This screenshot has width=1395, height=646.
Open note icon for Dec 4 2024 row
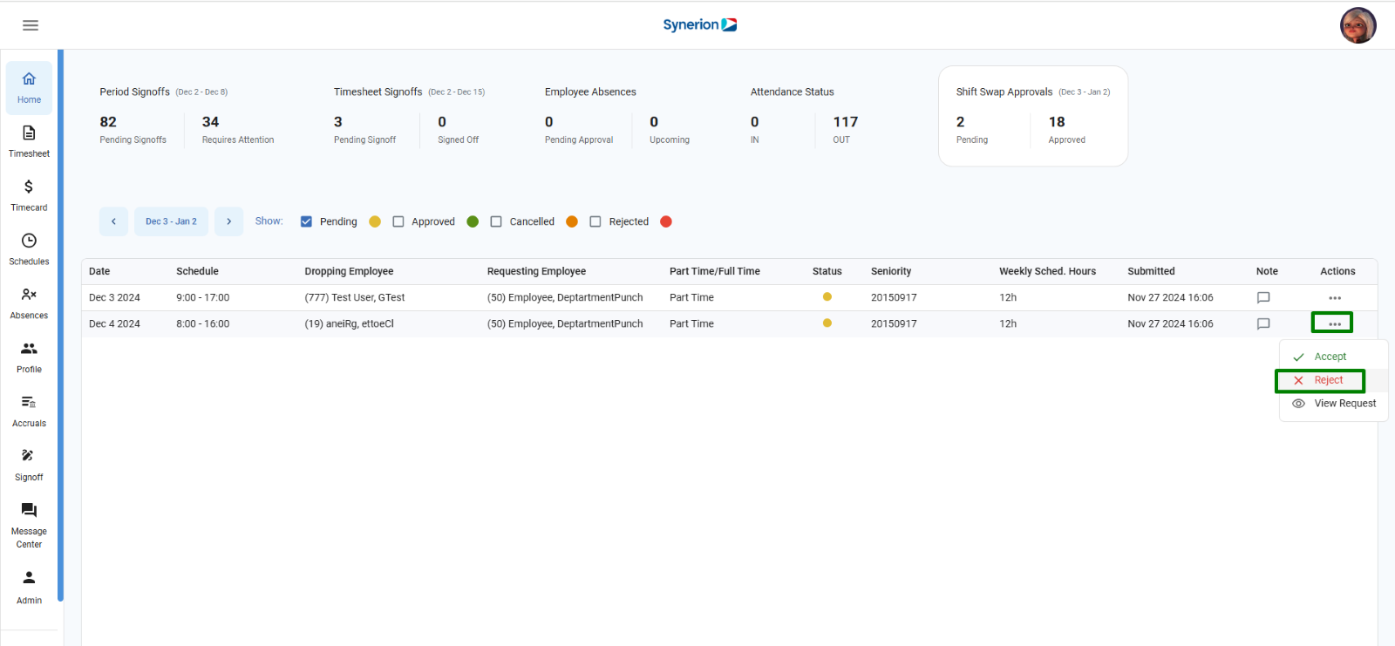[1263, 323]
